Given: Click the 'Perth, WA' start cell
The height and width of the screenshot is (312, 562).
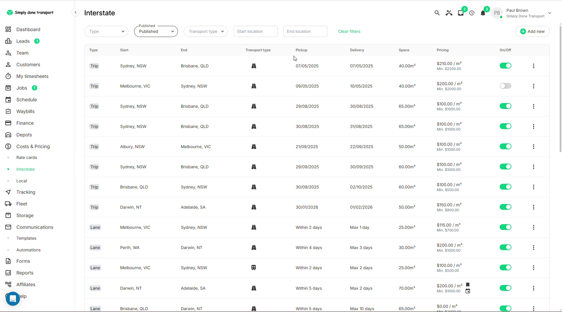Looking at the screenshot, I should 129,248.
